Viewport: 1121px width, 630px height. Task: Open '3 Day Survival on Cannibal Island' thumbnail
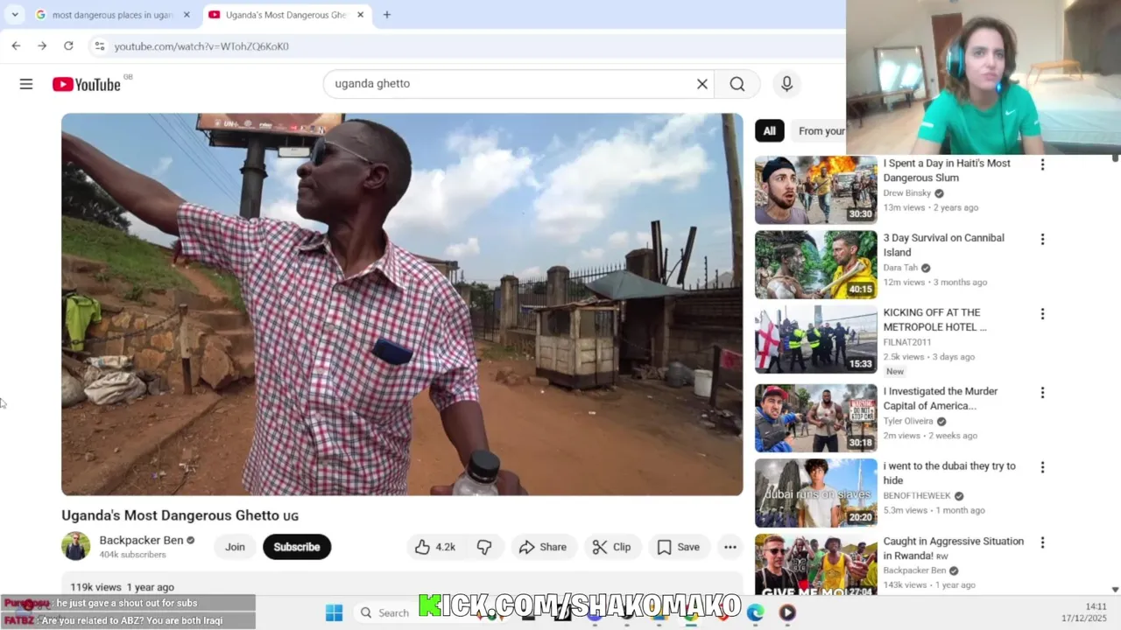(x=816, y=265)
